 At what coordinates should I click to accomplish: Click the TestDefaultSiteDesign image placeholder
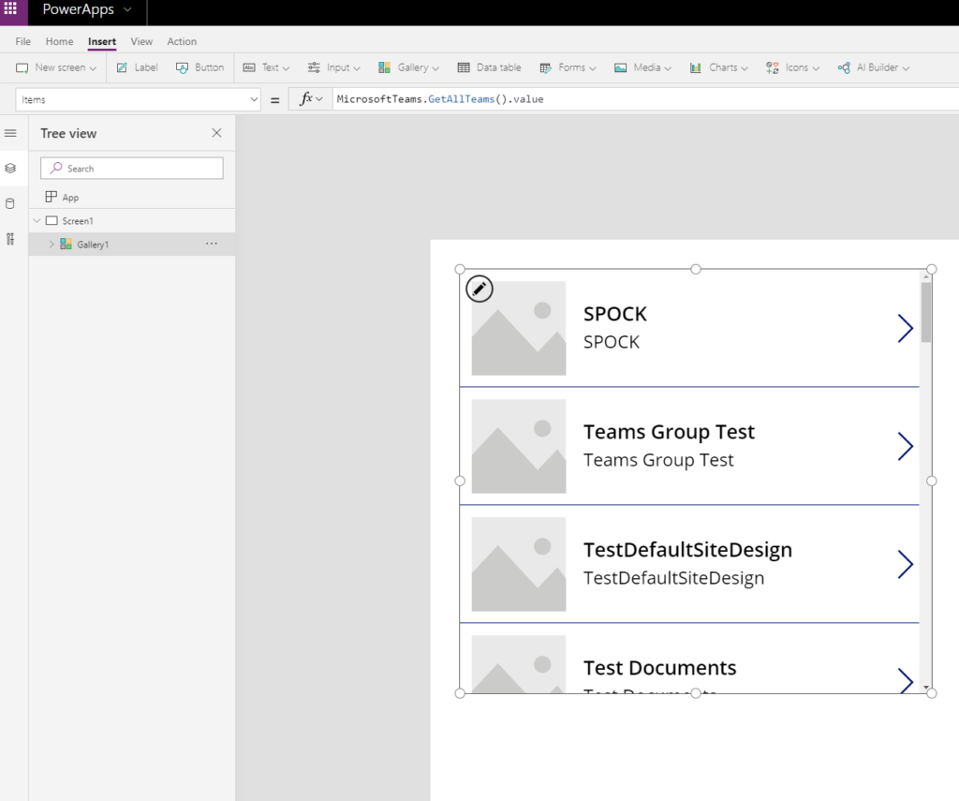(x=519, y=564)
